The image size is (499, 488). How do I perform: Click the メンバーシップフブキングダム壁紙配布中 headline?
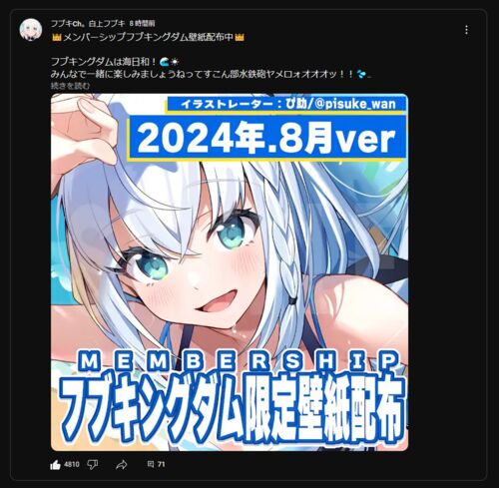148,38
